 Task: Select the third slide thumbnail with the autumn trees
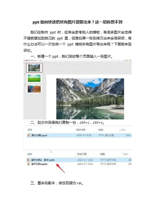pos(34,89)
